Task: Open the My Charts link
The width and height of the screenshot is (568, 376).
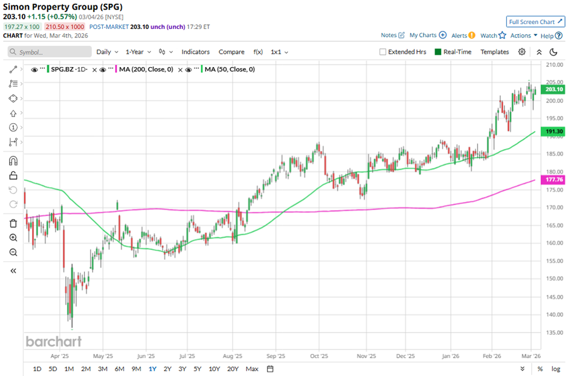Action: [427, 36]
